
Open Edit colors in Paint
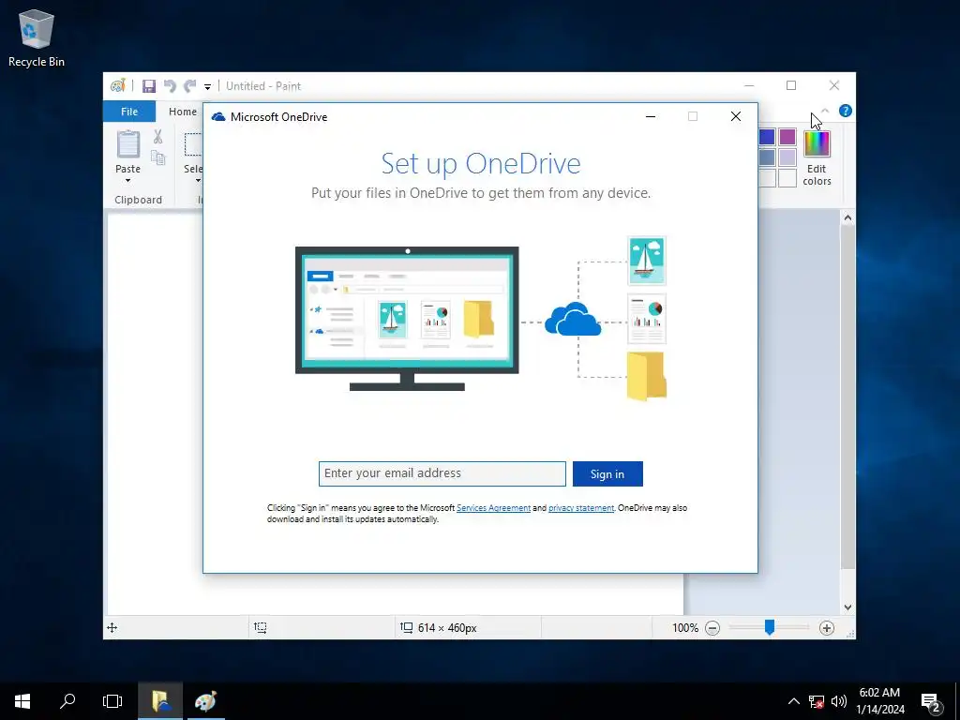pyautogui.click(x=817, y=157)
